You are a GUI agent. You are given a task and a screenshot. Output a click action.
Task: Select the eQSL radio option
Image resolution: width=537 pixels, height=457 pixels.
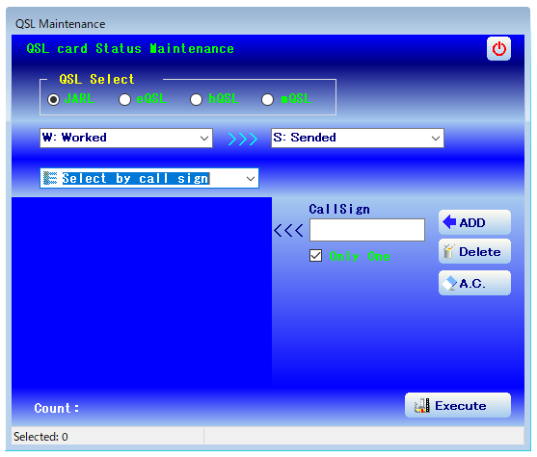click(124, 99)
